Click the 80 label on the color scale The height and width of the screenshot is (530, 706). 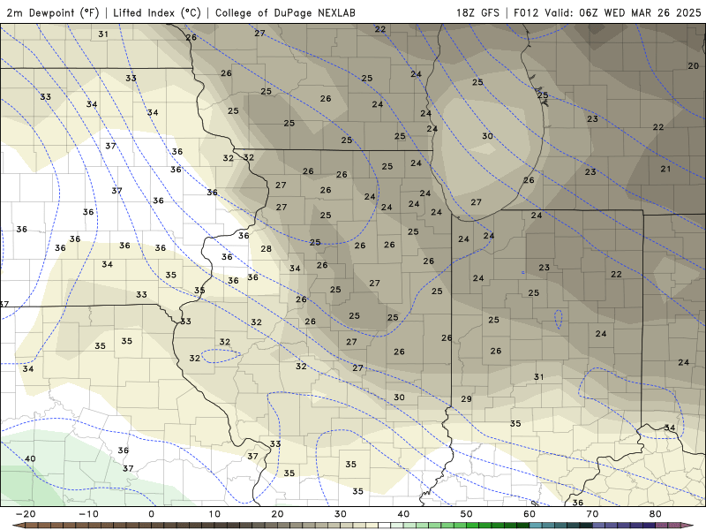(656, 514)
